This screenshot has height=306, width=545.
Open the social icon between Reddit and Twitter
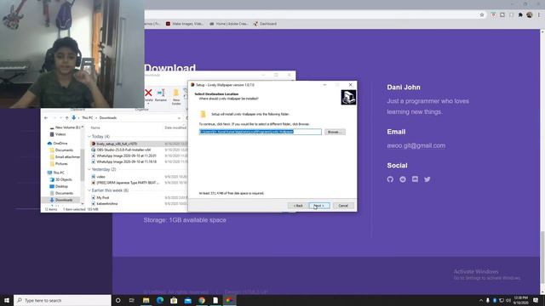point(415,179)
